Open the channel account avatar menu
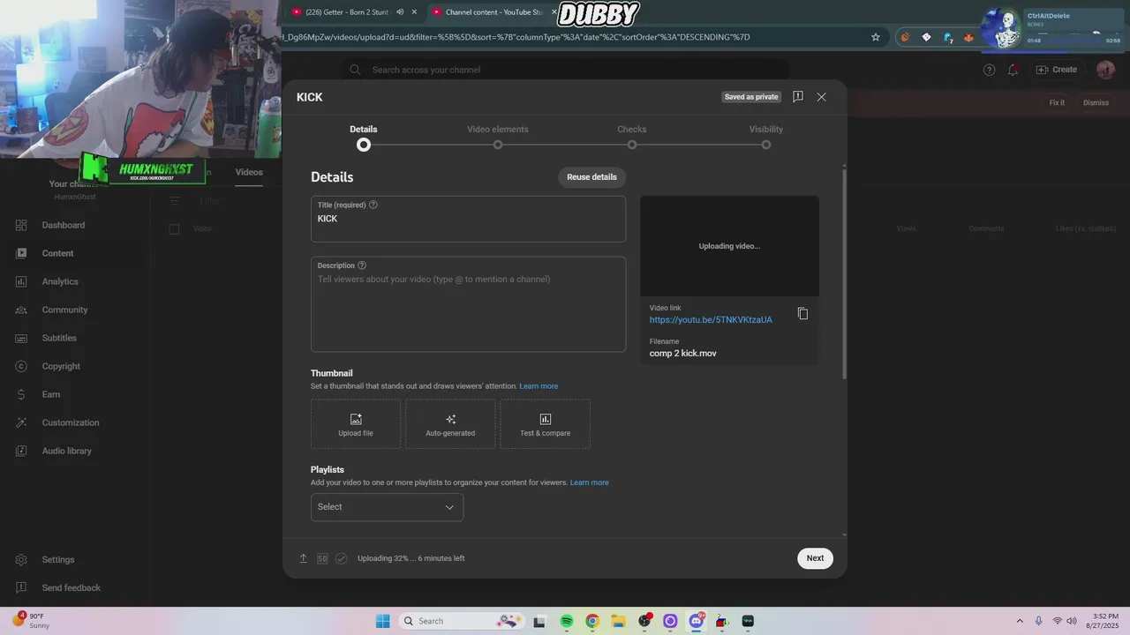The width and height of the screenshot is (1130, 635). tap(1106, 70)
